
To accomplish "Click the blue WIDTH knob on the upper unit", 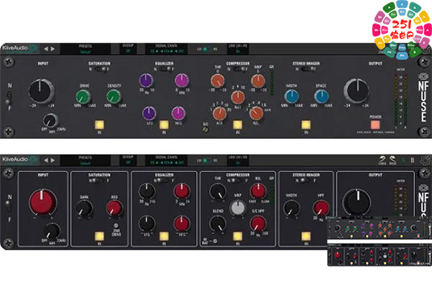I will click(291, 97).
